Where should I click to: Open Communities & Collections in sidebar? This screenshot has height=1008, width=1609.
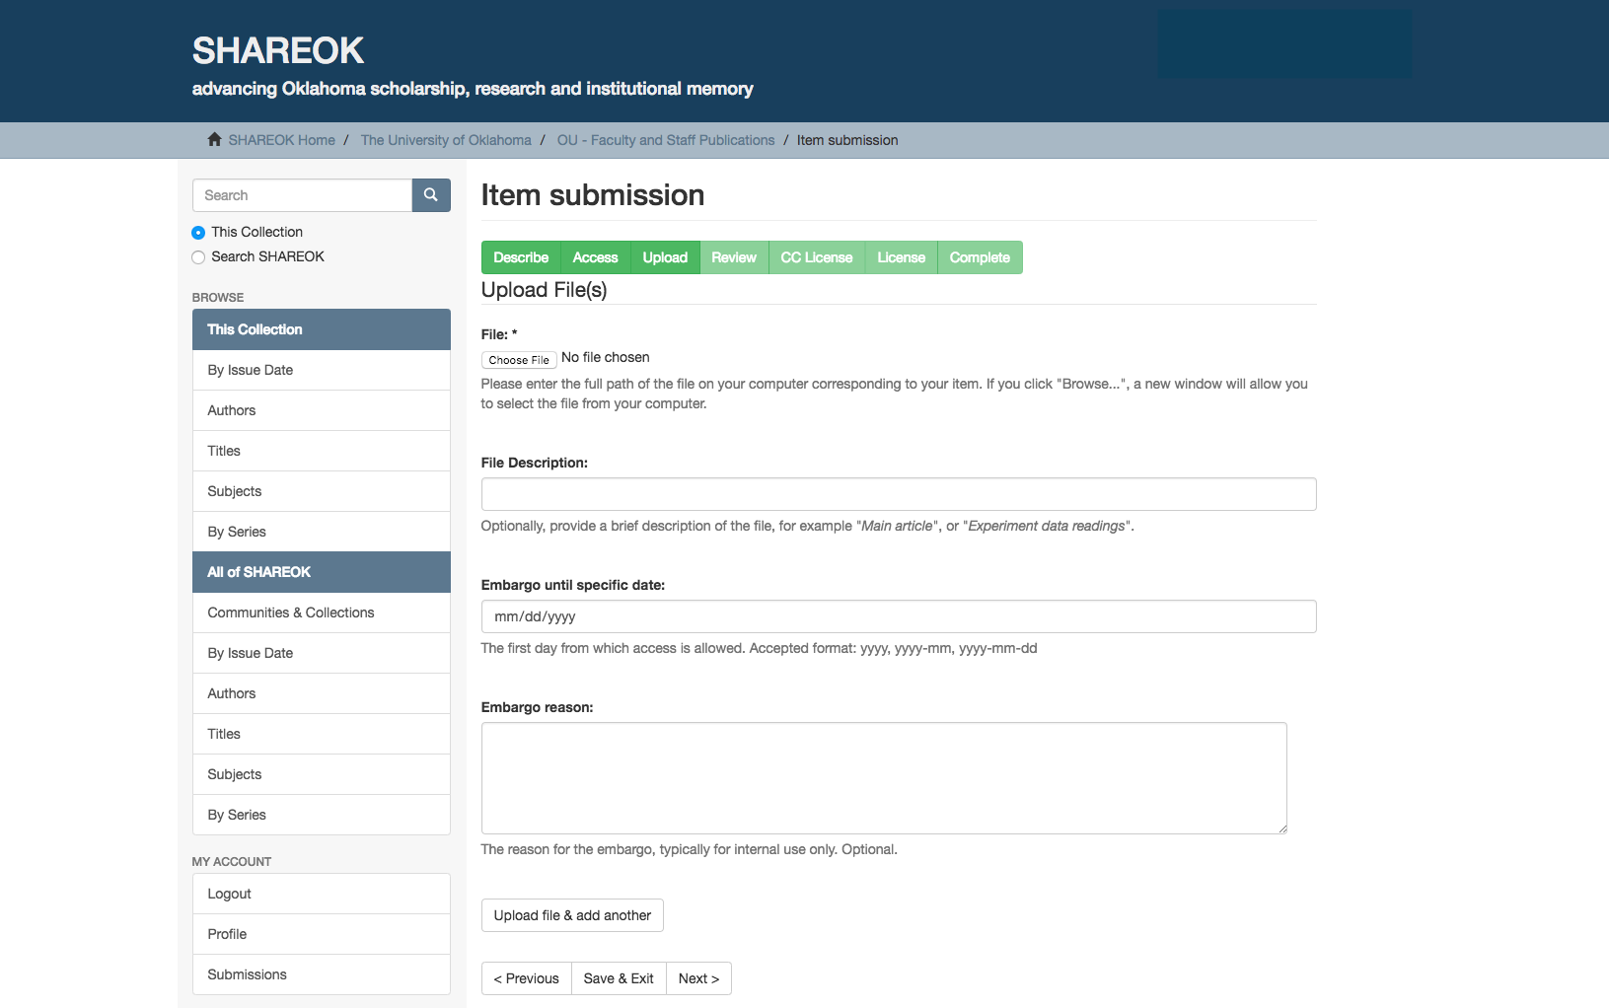291,612
